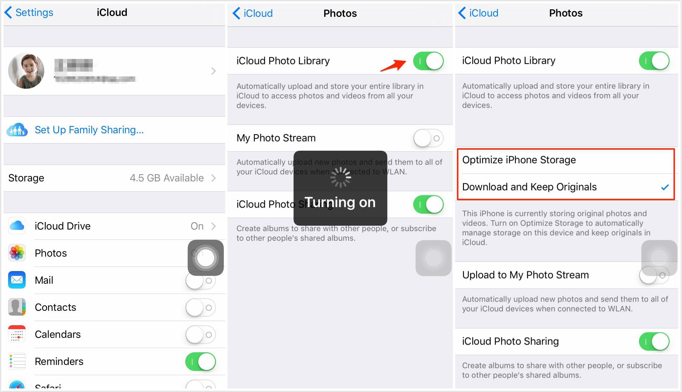The width and height of the screenshot is (682, 392).
Task: Tap the Family Sharing icon
Action: (18, 130)
